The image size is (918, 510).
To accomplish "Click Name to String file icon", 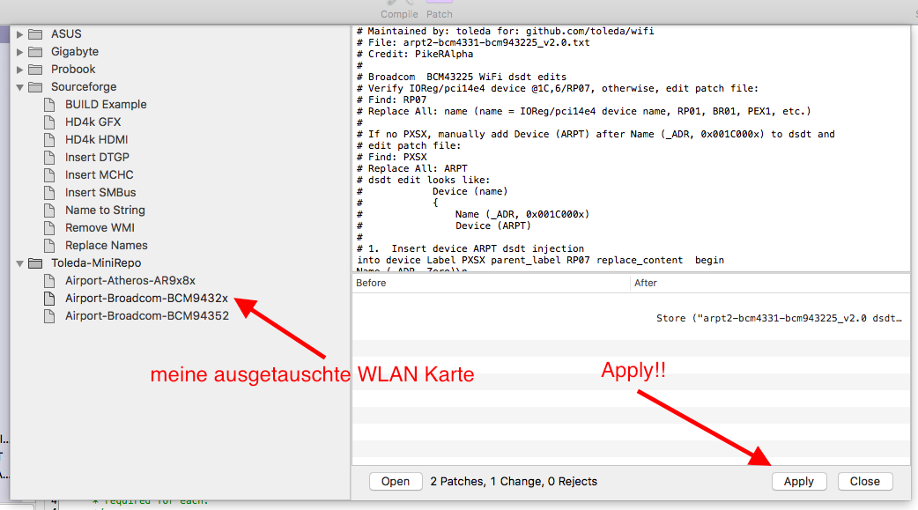I will [49, 210].
